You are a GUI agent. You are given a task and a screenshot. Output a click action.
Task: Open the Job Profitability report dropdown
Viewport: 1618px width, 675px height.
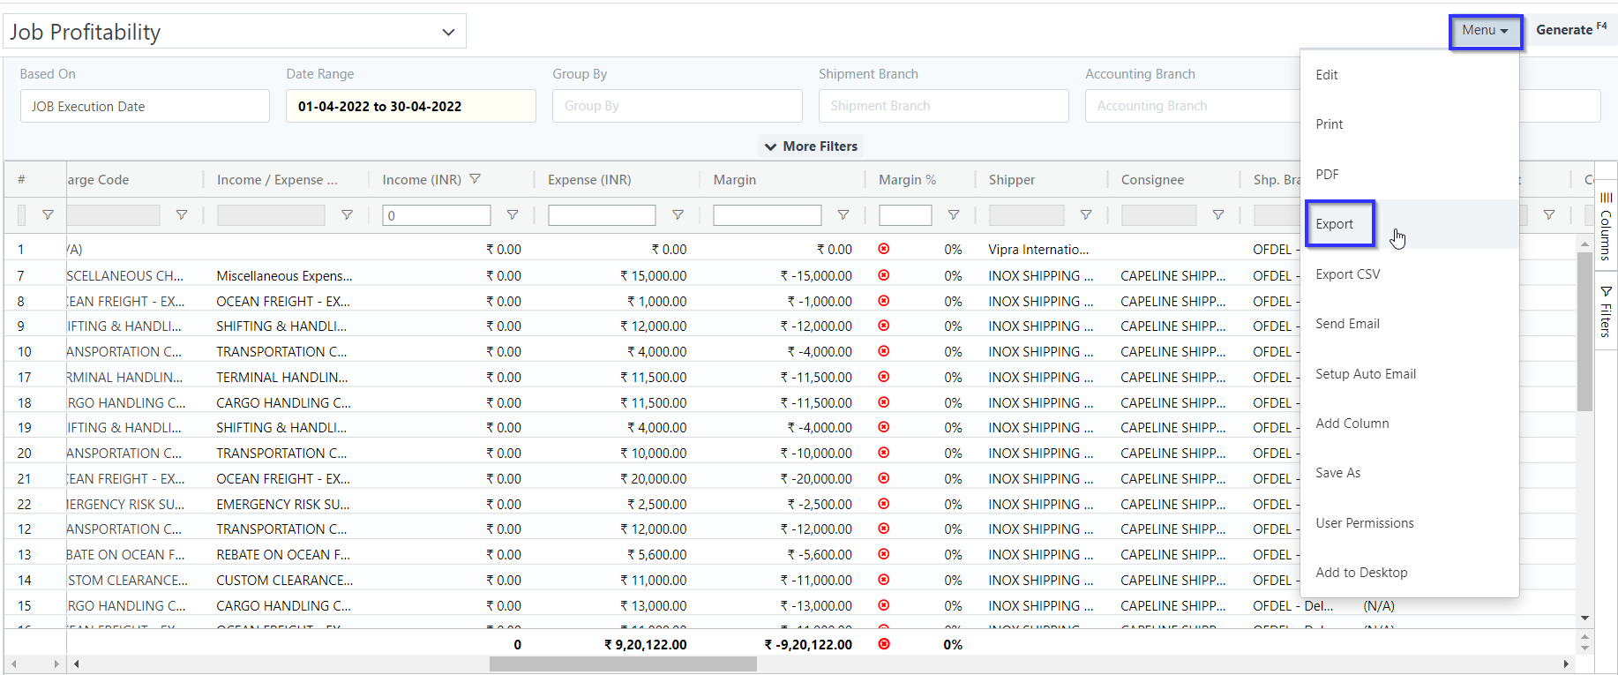[235, 32]
